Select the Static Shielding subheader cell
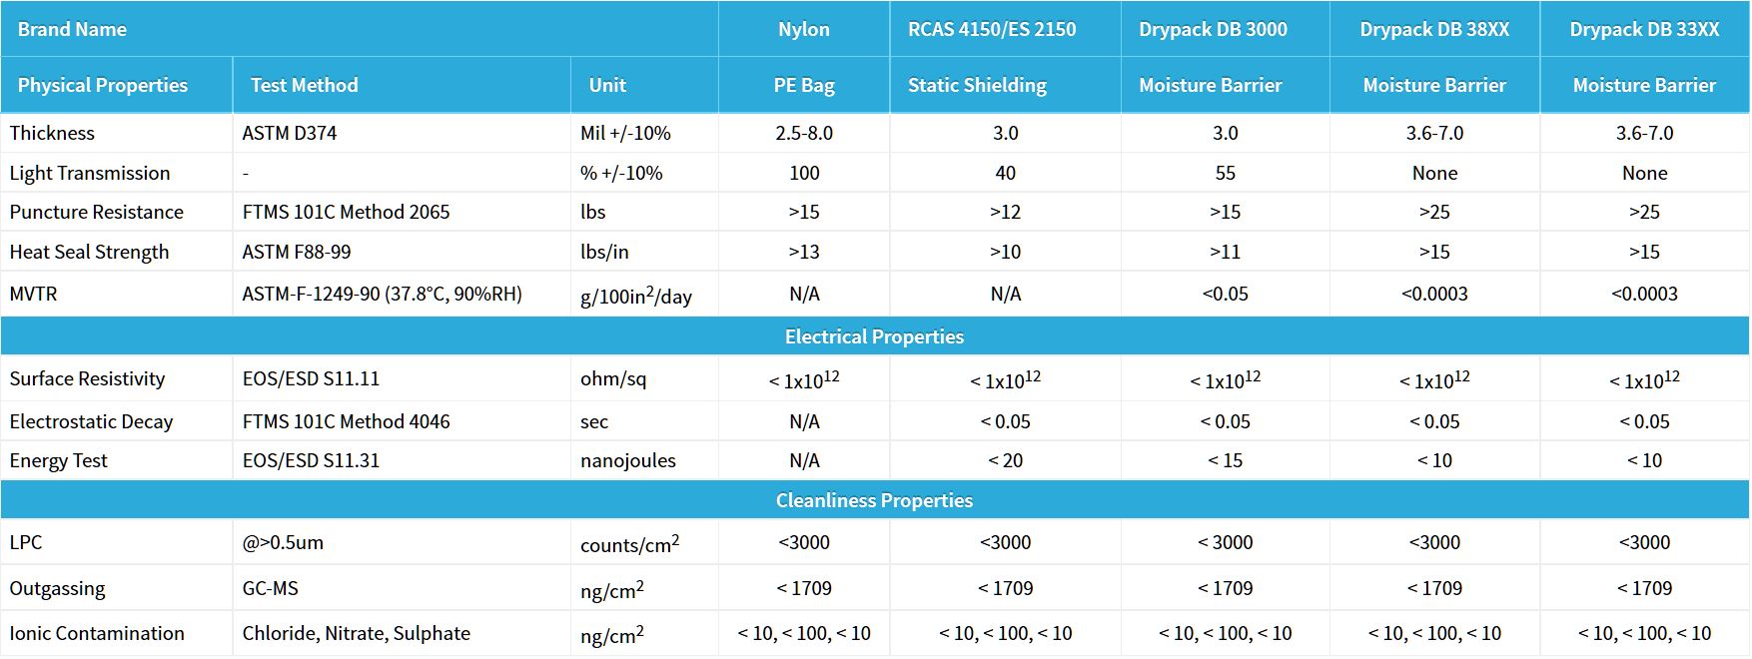 (977, 85)
